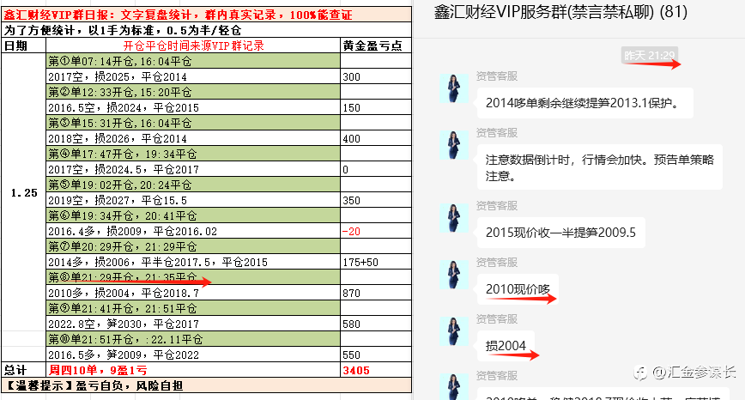Select row '第⑥单19:34开仓，20:41平仓'
The height and width of the screenshot is (400, 745).
[x=193, y=215]
